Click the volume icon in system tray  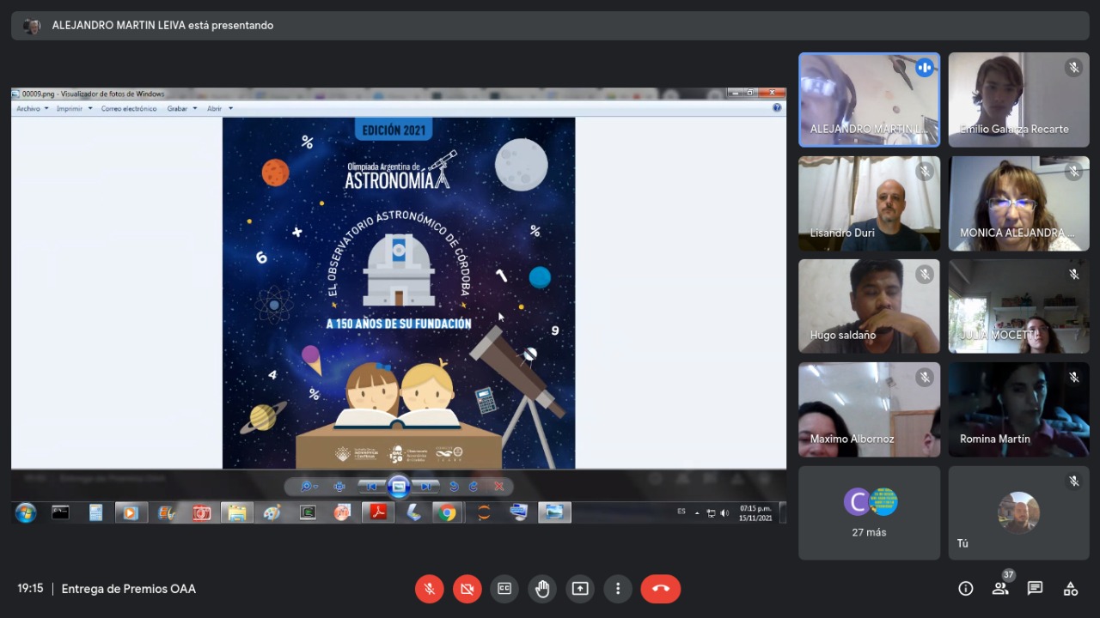[724, 513]
